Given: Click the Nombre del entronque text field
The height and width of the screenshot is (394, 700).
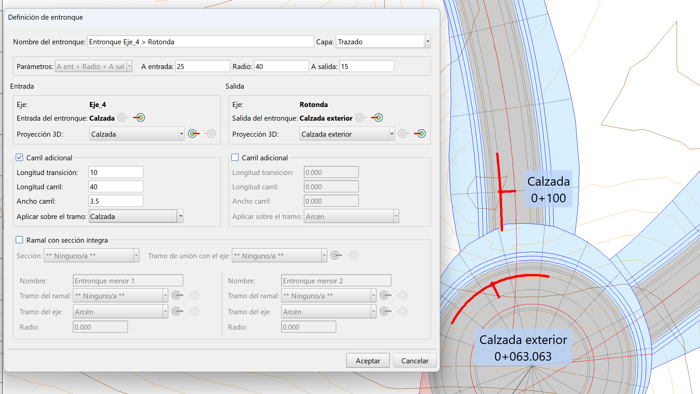Looking at the screenshot, I should click(200, 42).
